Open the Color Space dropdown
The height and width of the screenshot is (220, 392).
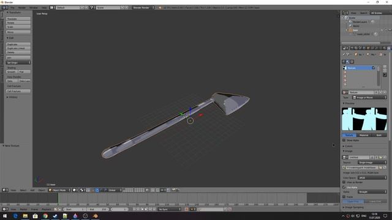point(372,178)
